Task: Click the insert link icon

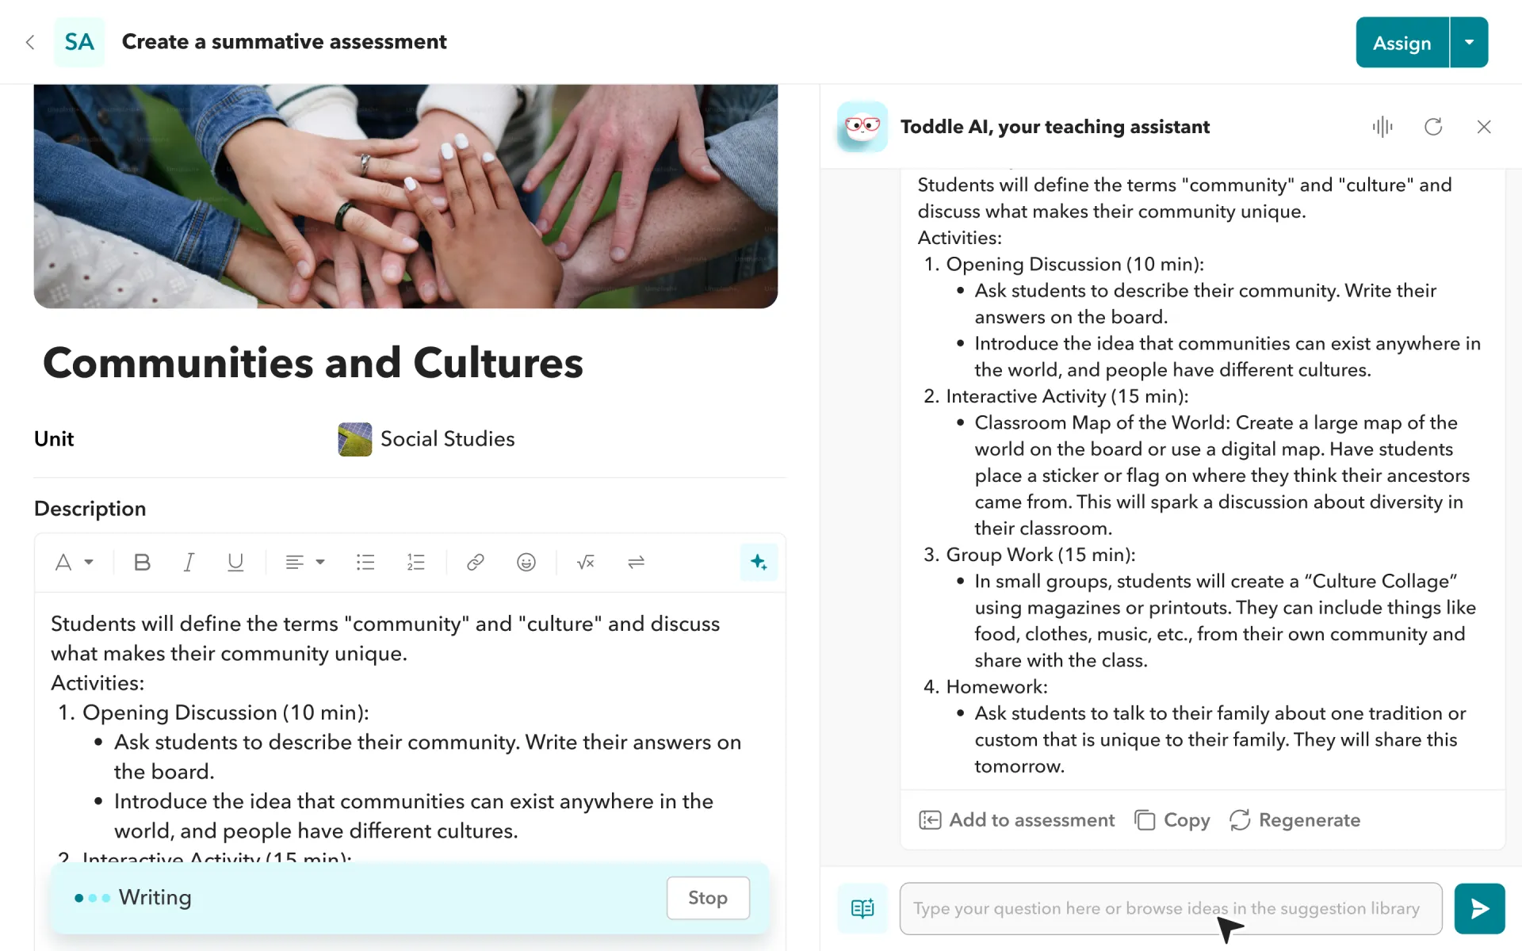Action: point(476,562)
